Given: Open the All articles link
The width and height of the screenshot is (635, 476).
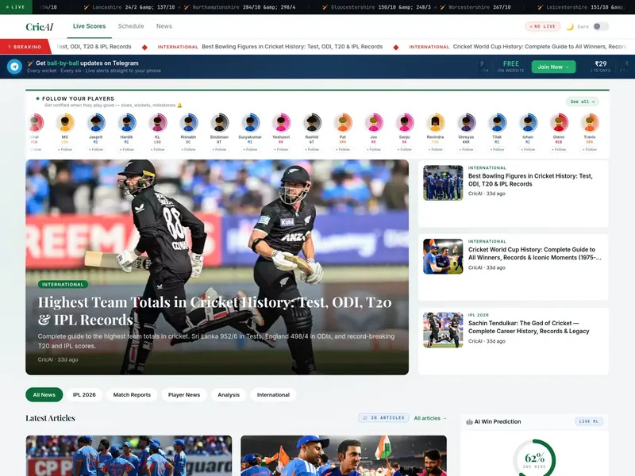Looking at the screenshot, I should (x=430, y=418).
